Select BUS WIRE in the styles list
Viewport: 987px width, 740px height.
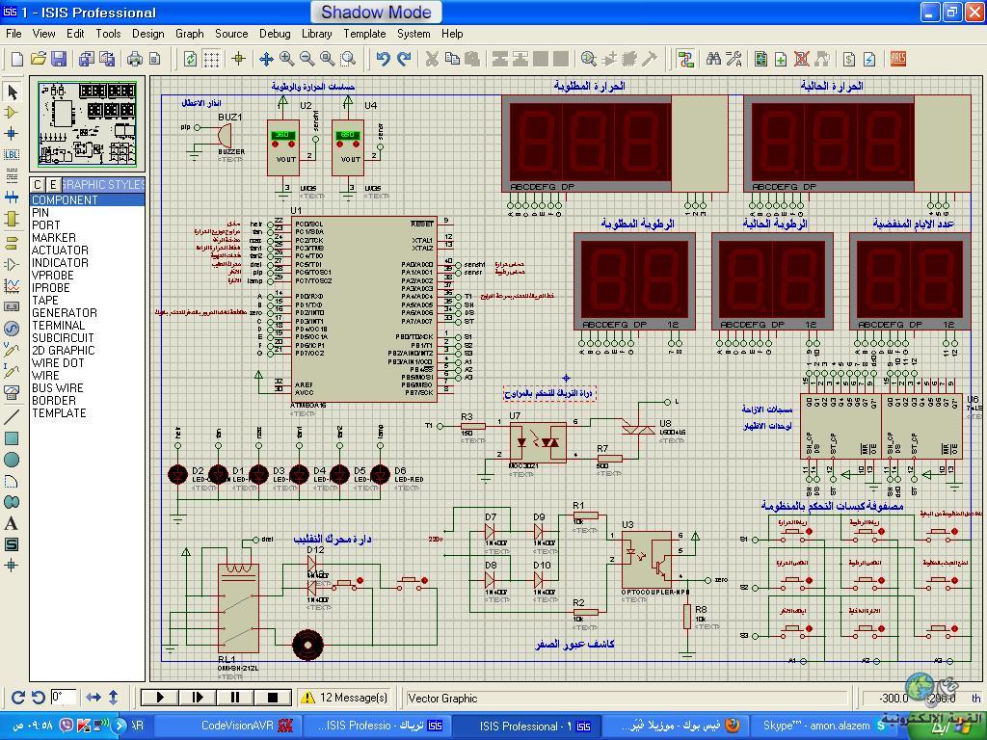click(x=88, y=388)
